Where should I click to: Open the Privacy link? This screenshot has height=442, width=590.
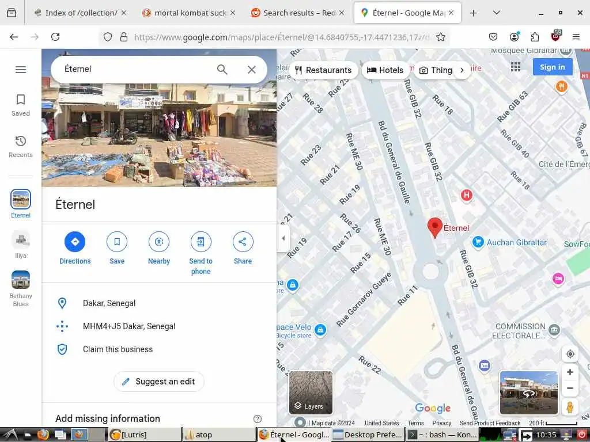coord(442,423)
